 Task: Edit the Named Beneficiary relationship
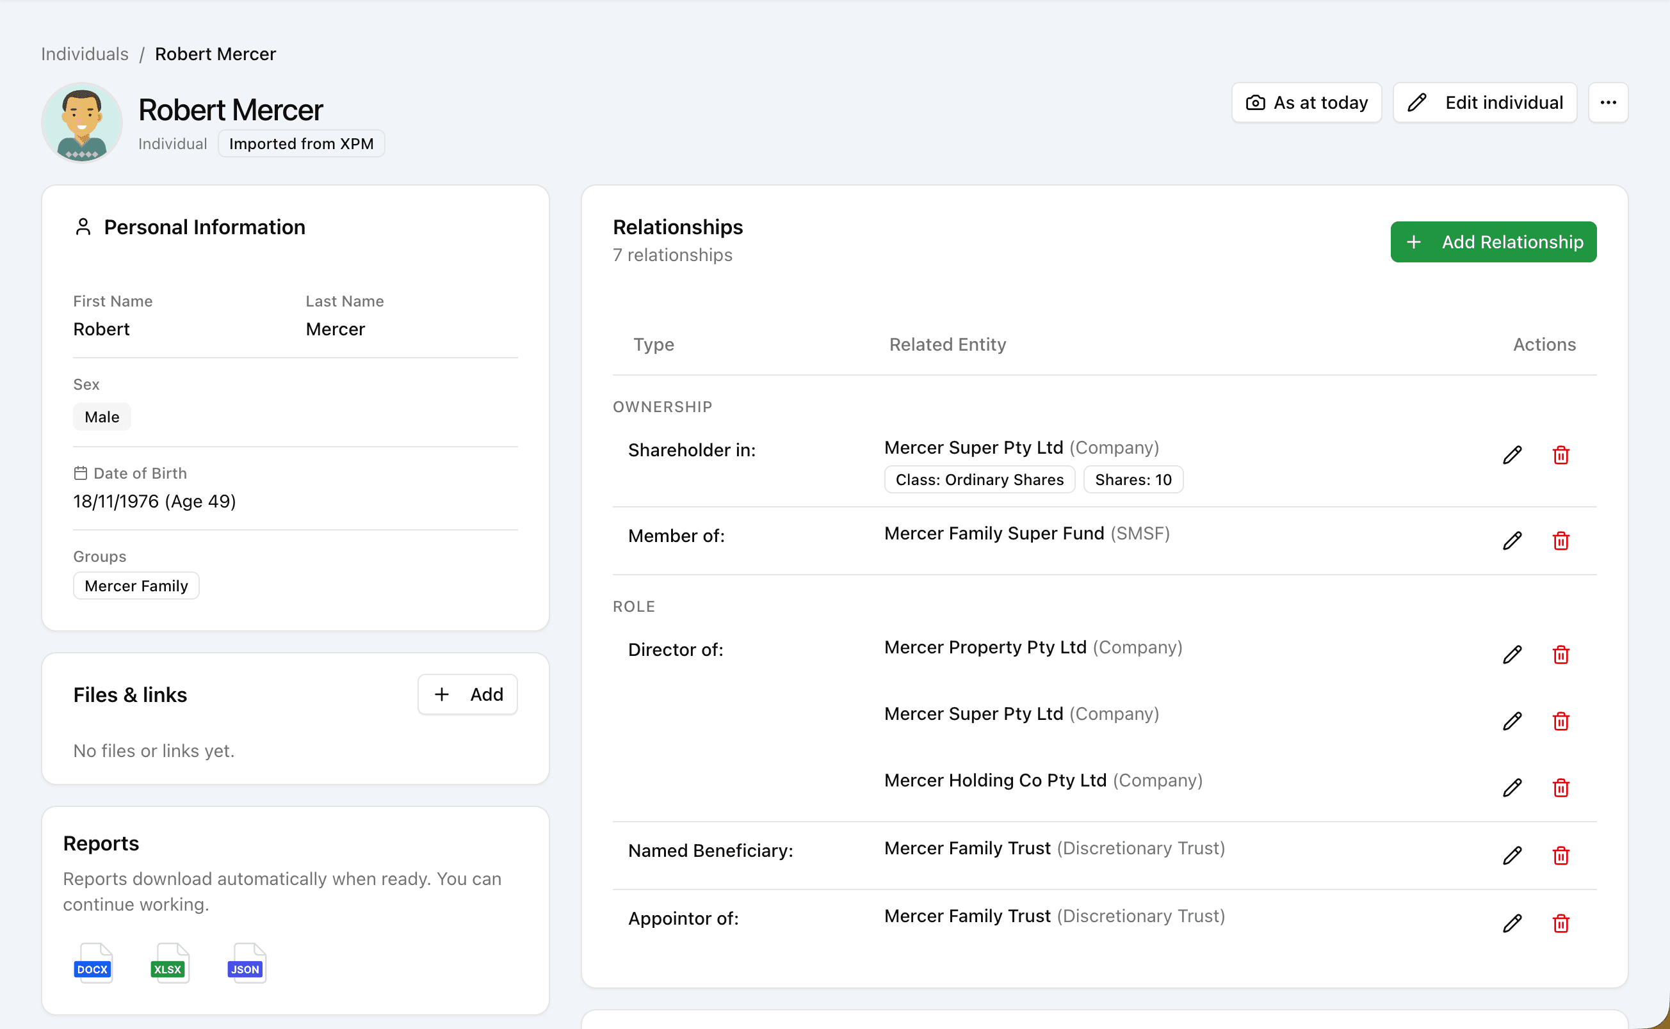click(x=1512, y=855)
